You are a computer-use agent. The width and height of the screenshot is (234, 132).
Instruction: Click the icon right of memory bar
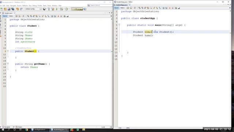[85, 9]
